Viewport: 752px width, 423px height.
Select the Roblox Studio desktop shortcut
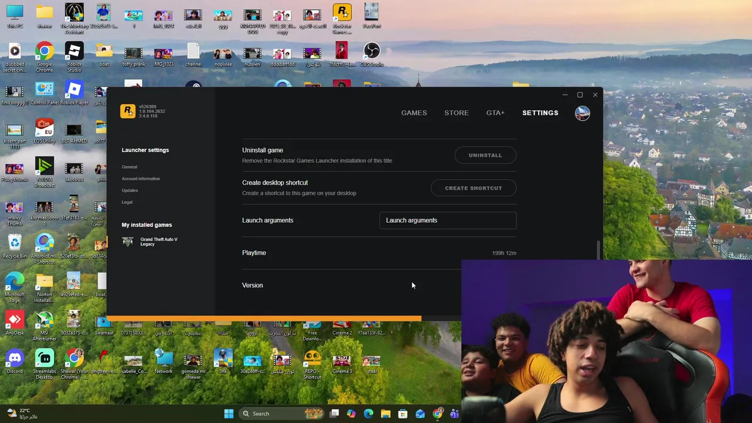[x=74, y=58]
